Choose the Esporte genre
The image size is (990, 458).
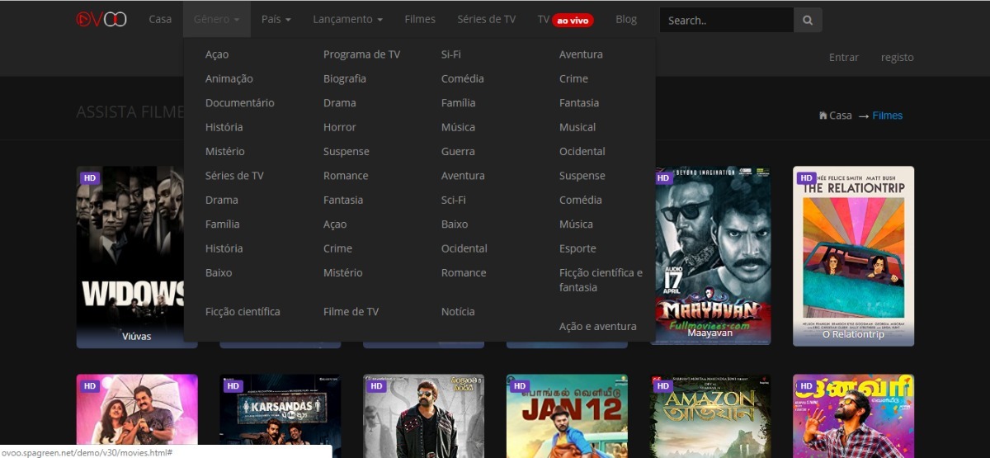tap(577, 248)
